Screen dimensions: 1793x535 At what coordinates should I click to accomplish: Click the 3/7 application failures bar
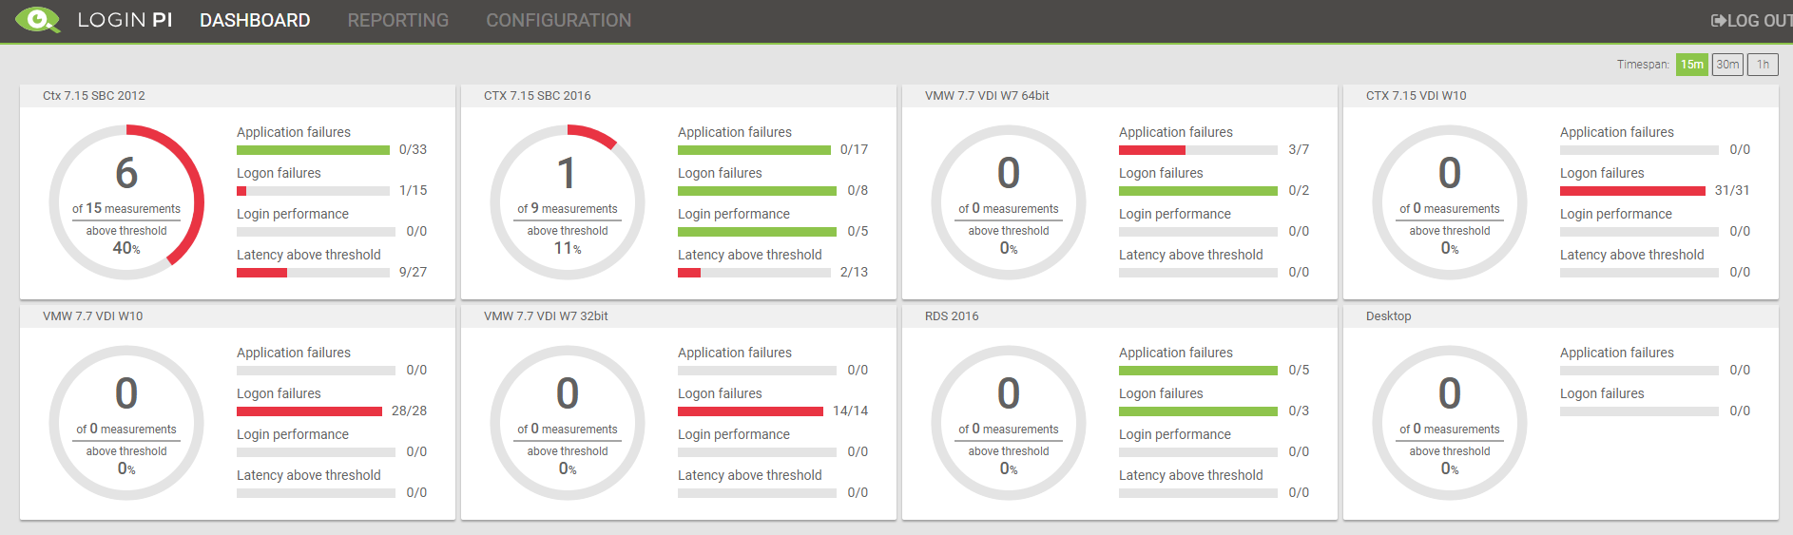point(1198,150)
